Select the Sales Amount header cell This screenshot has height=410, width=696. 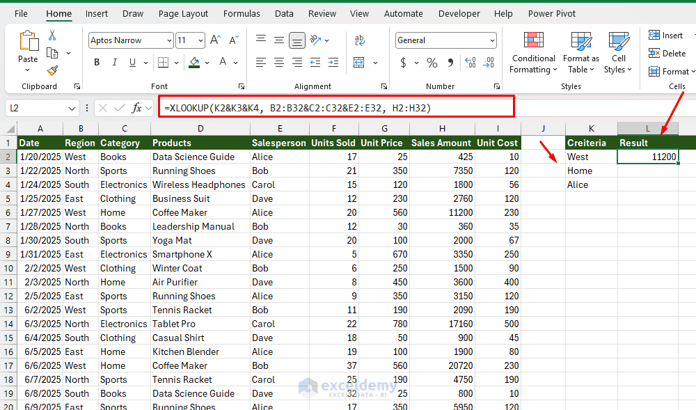[442, 143]
